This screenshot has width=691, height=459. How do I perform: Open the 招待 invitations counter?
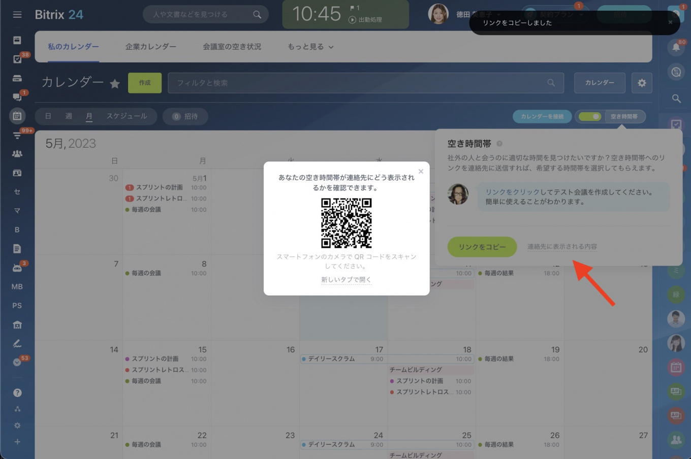point(185,116)
